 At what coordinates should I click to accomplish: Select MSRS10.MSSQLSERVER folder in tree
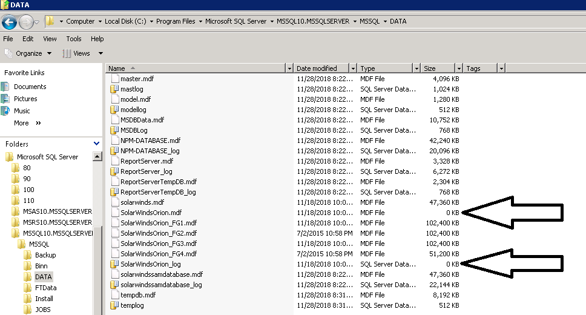57,222
